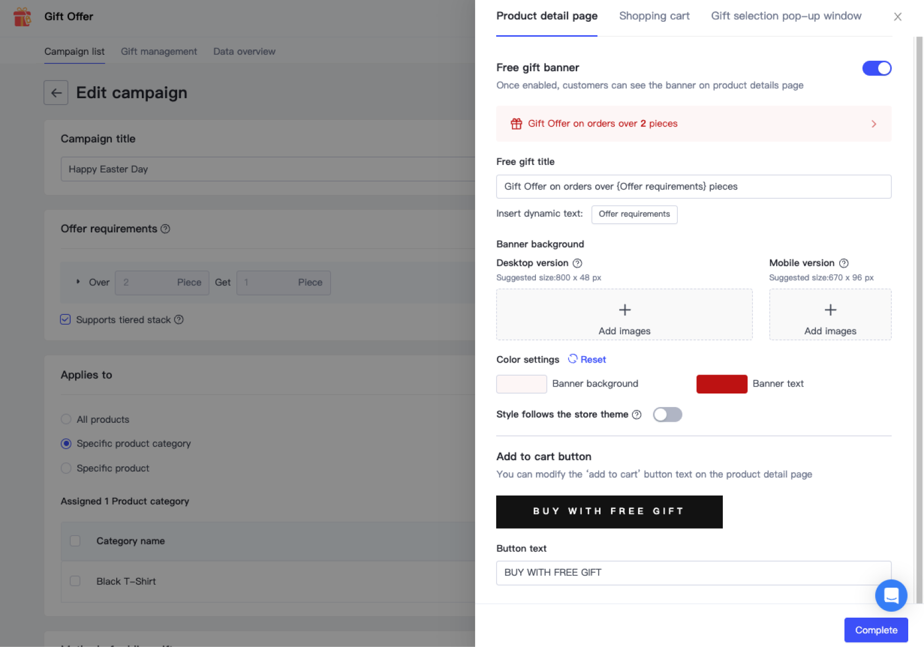Screen dimensions: 924x647
Task: Expand the Over 2 Piece tier triangle
Action: pyautogui.click(x=78, y=282)
